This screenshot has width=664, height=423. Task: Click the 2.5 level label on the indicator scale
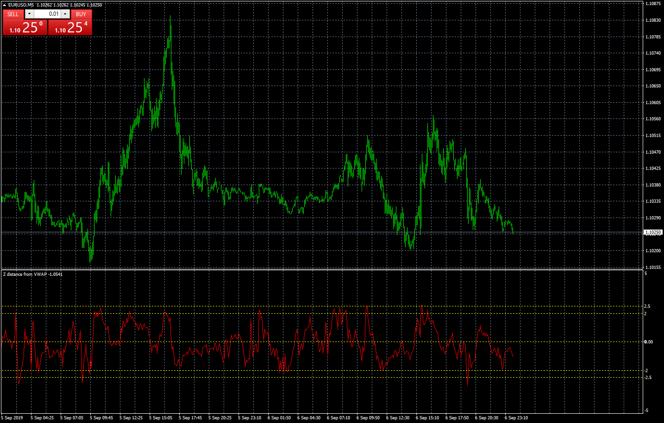647,306
